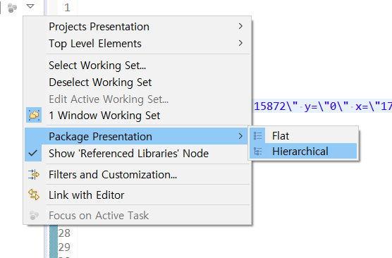Click the greyed Focus on Active Task icon
392x258 pixels.
(34, 215)
